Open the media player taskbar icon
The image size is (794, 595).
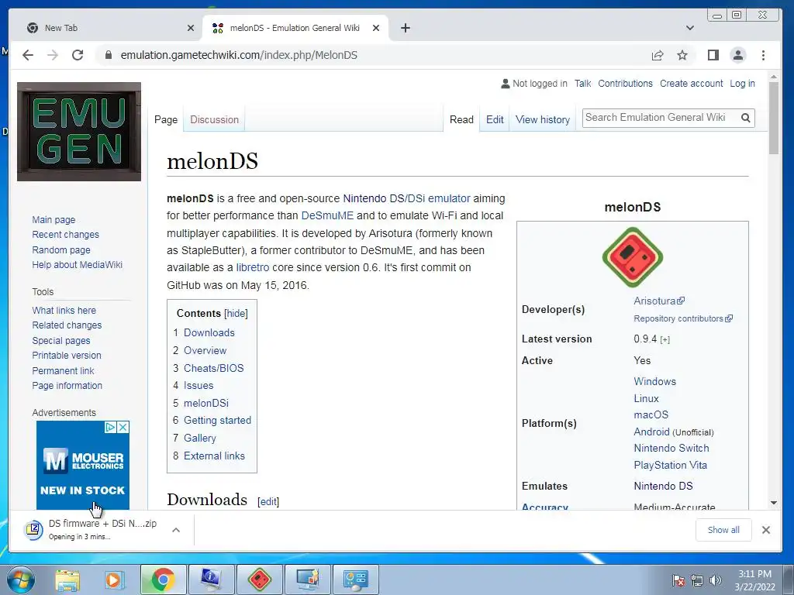point(115,580)
